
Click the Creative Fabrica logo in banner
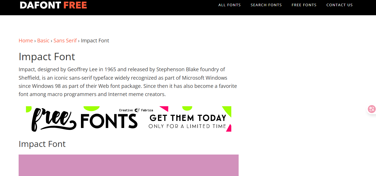(x=136, y=110)
